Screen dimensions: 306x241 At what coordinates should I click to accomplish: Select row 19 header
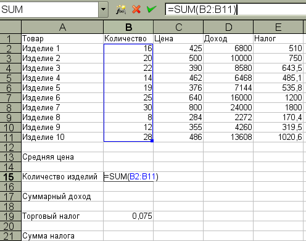(10, 216)
